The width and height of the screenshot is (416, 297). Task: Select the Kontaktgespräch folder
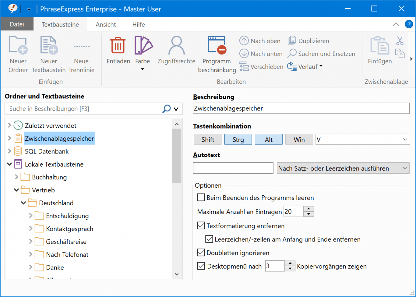tap(69, 229)
